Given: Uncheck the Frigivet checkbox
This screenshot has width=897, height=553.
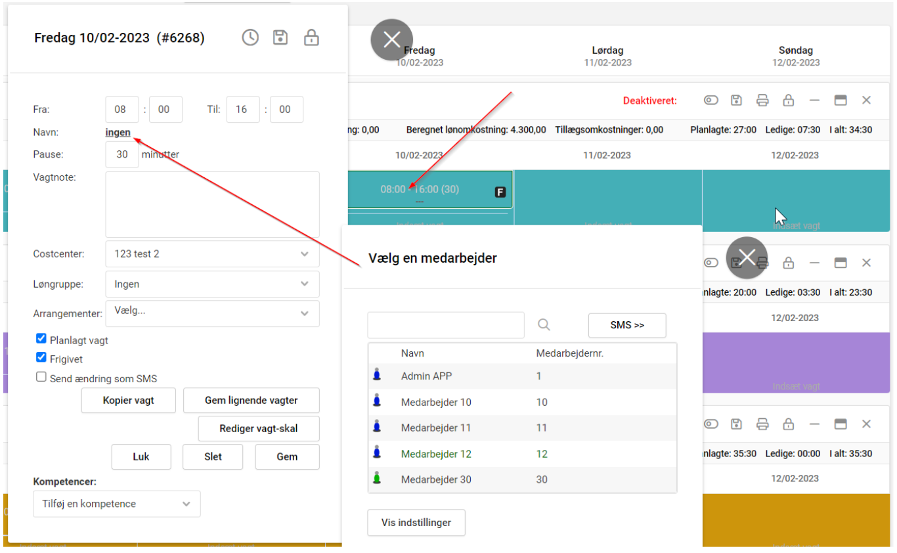Looking at the screenshot, I should [41, 359].
